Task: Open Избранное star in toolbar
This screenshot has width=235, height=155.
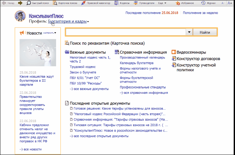Action: pyautogui.click(x=185, y=3)
